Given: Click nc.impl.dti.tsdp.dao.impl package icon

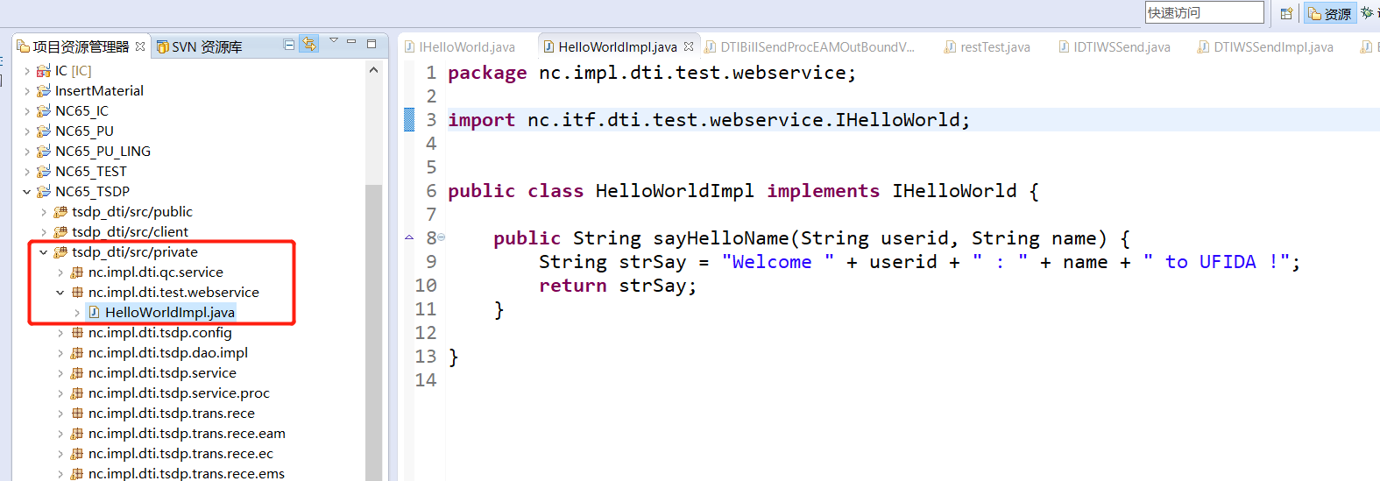Looking at the screenshot, I should tap(77, 353).
